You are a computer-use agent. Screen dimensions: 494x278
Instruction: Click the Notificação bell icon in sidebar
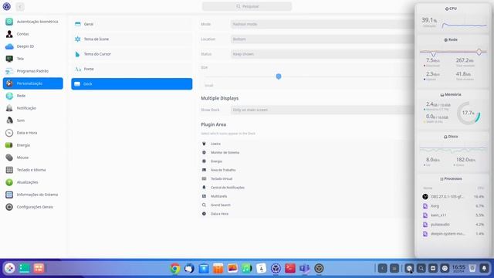point(9,108)
